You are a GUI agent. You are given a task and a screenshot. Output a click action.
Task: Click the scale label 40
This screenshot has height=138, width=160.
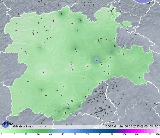coord(50,135)
